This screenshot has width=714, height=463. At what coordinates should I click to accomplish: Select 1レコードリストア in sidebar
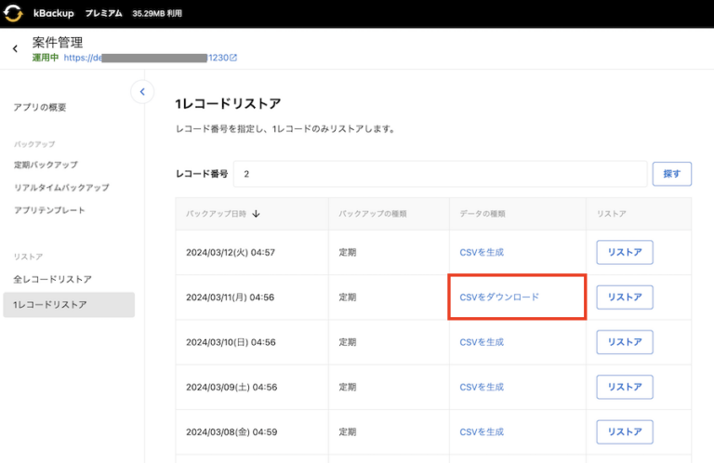click(x=50, y=305)
